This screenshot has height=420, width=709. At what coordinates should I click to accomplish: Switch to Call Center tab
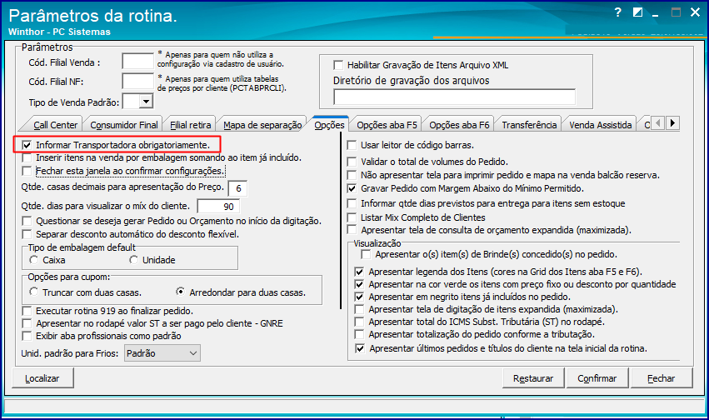(x=55, y=125)
